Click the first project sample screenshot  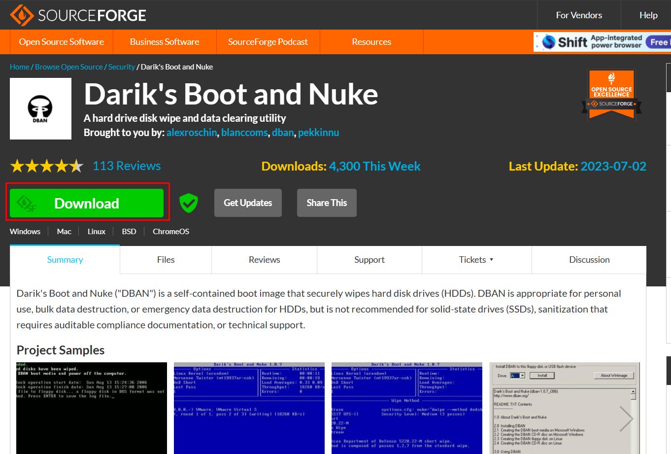[x=91, y=408]
